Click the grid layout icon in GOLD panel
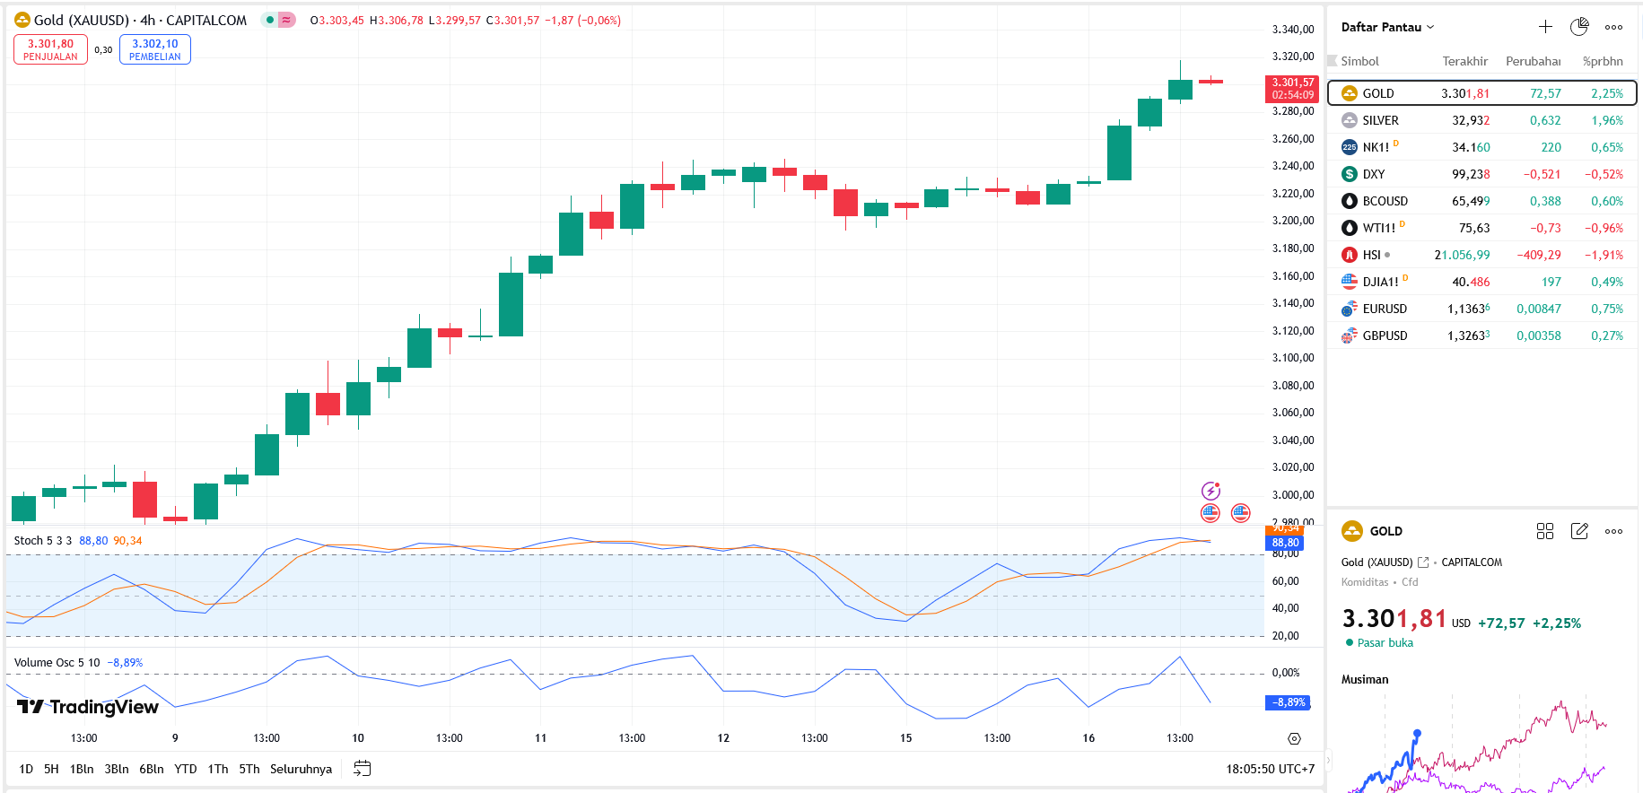Viewport: 1643px width, 793px height. coord(1544,531)
